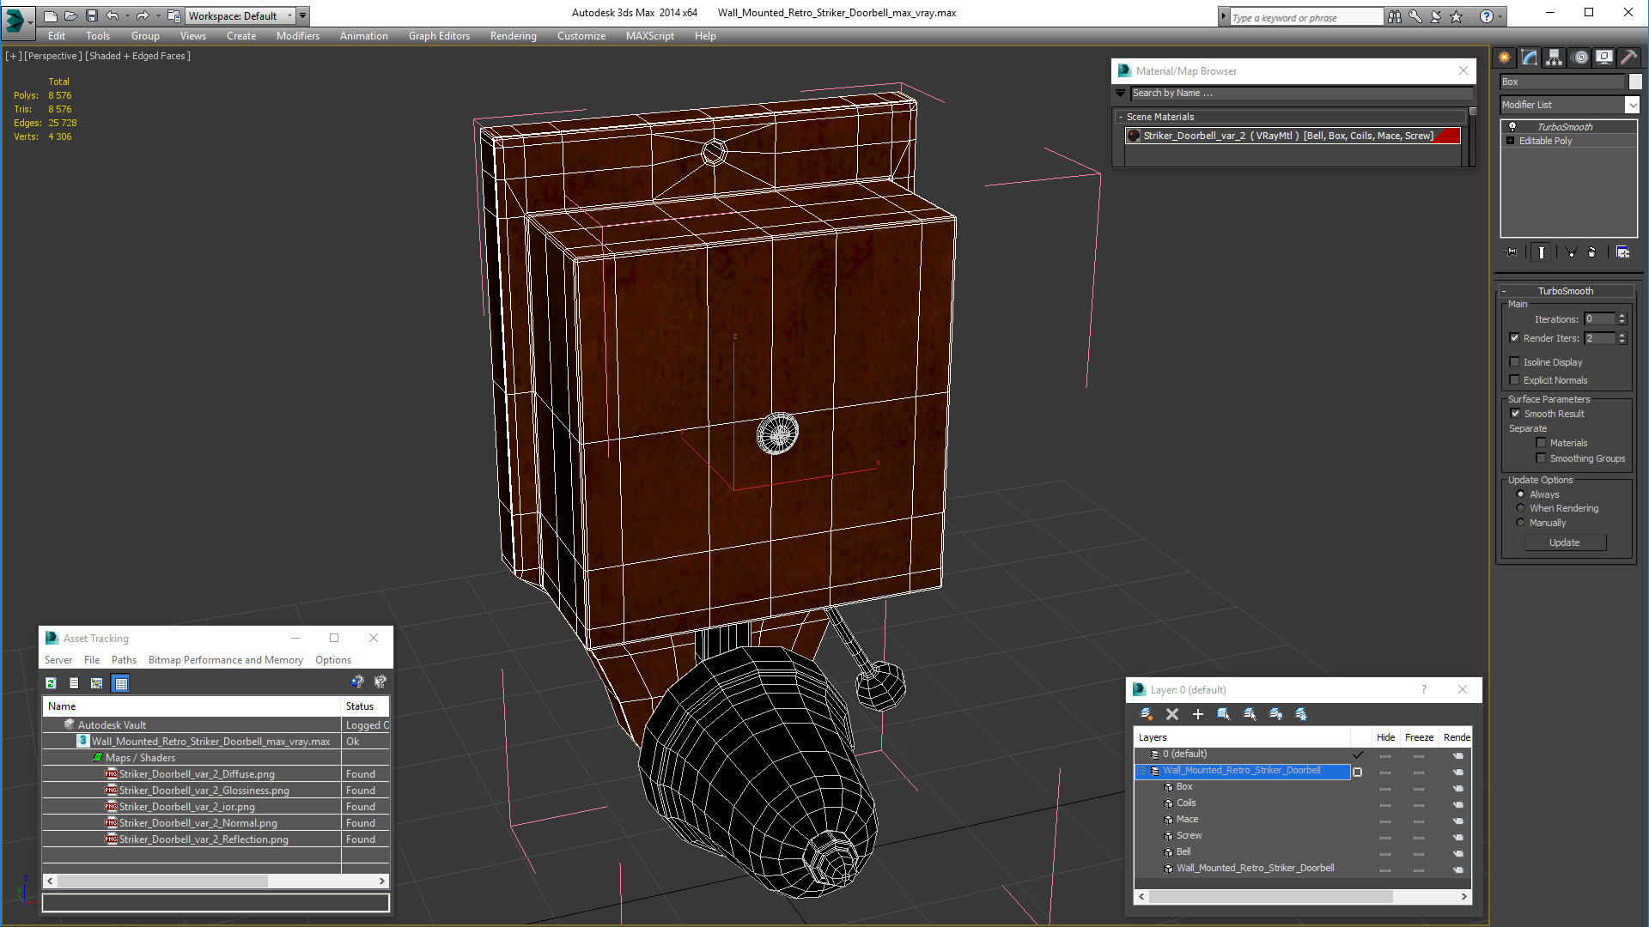
Task: Click Create New Layer icon in Layer dialog
Action: [1146, 714]
